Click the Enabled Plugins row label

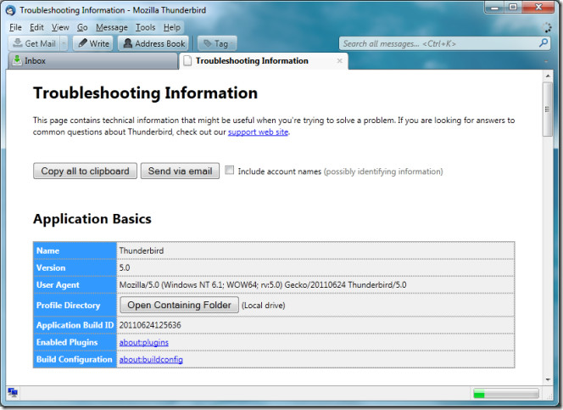pyautogui.click(x=67, y=342)
